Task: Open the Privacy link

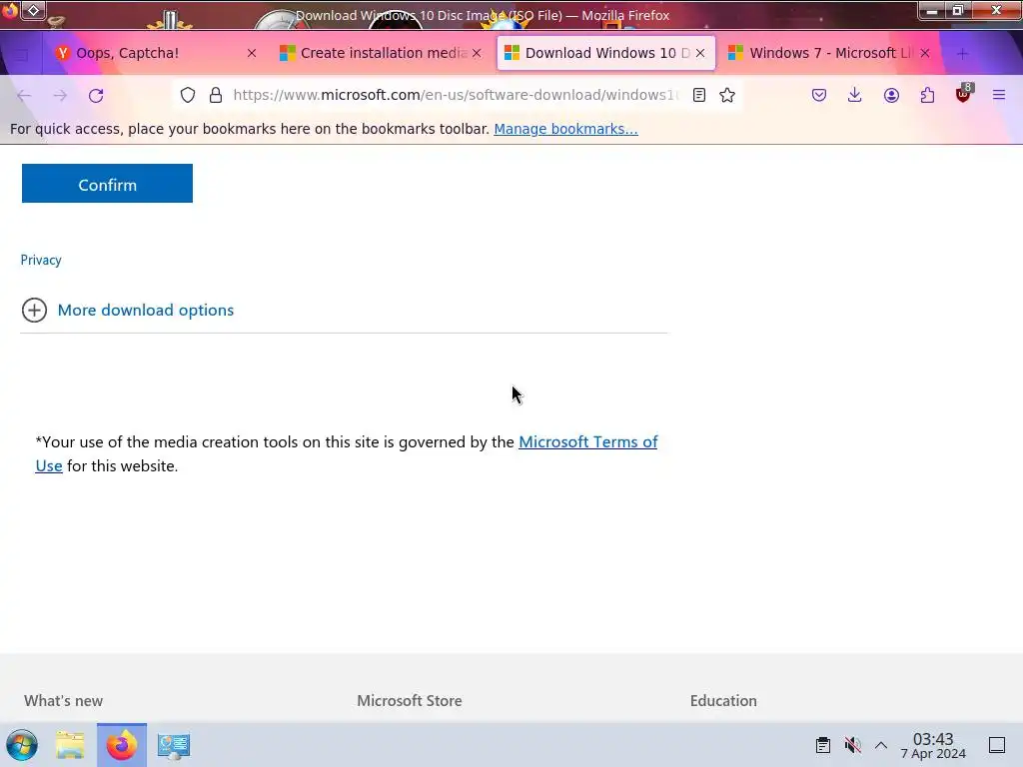Action: click(x=41, y=260)
